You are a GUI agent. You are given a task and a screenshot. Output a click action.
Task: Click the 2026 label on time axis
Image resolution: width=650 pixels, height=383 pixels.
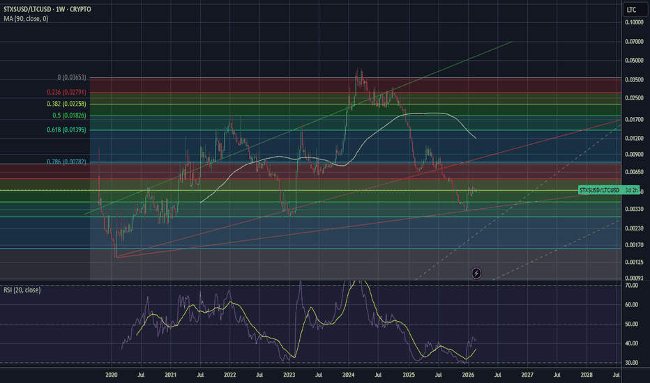pos(468,375)
